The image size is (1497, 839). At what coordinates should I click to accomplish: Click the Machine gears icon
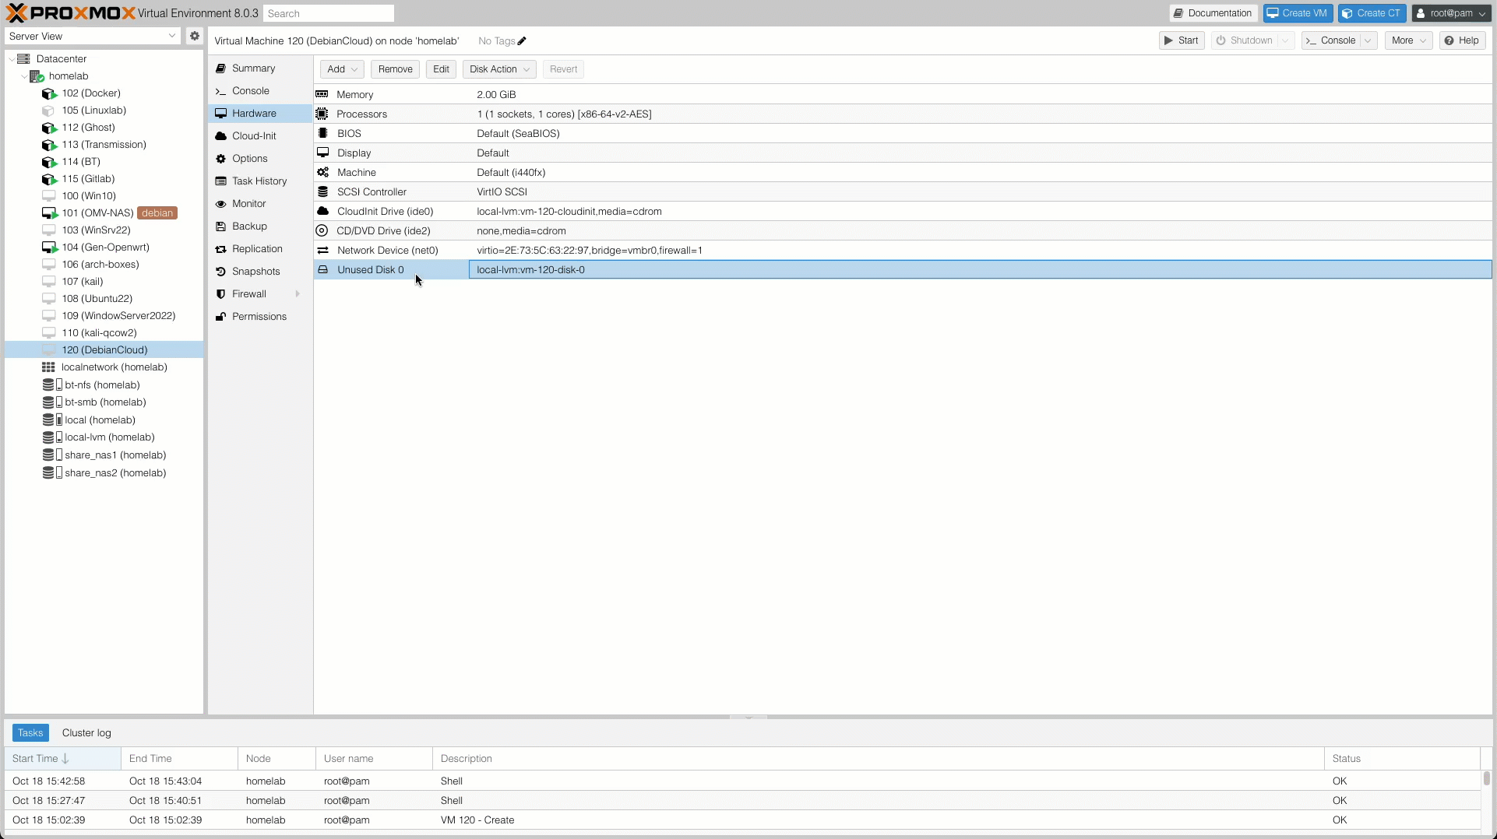coord(322,172)
